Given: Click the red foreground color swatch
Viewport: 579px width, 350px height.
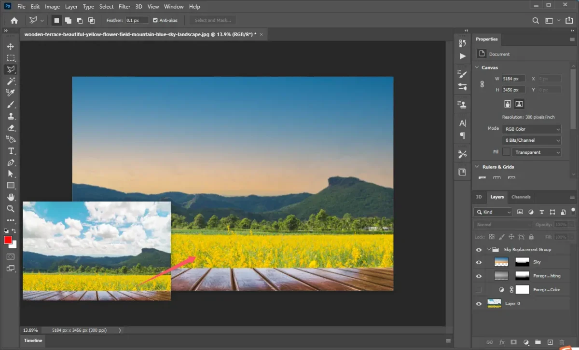Looking at the screenshot, I should (x=8, y=240).
